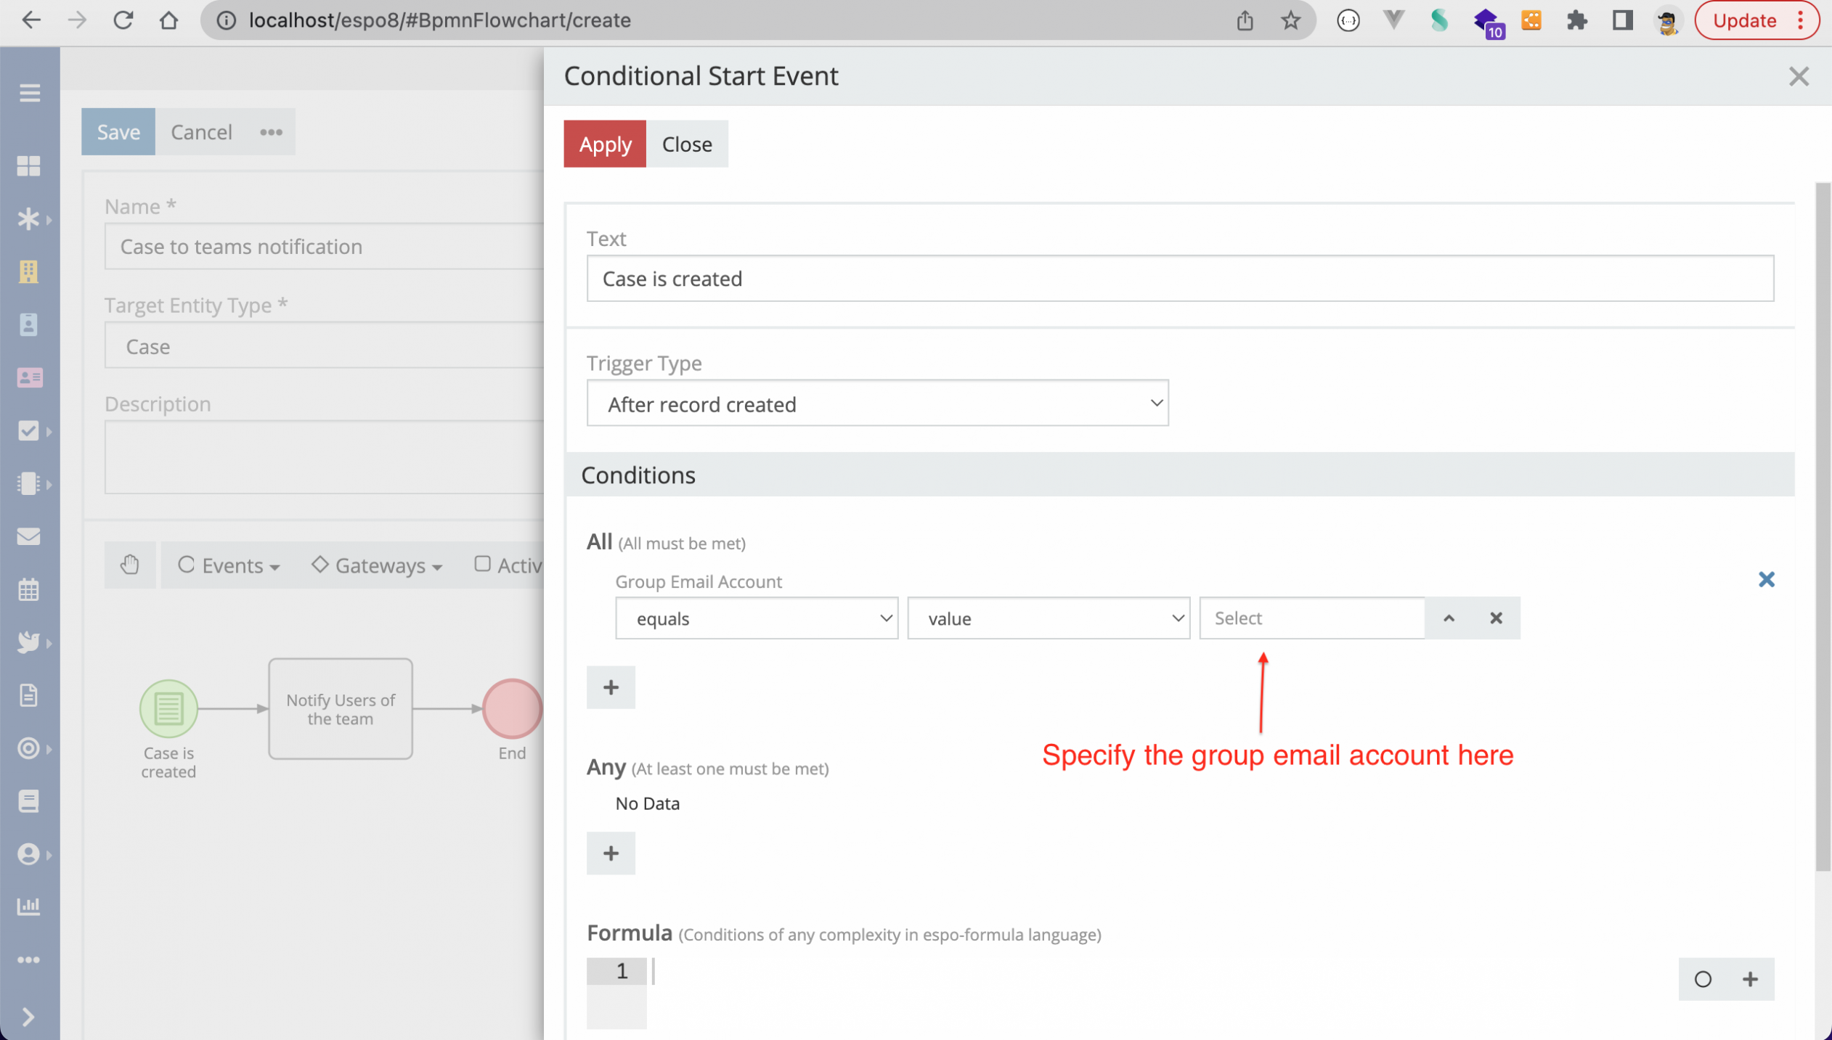Open the value type dropdown
Image resolution: width=1832 pixels, height=1040 pixels.
coord(1049,618)
